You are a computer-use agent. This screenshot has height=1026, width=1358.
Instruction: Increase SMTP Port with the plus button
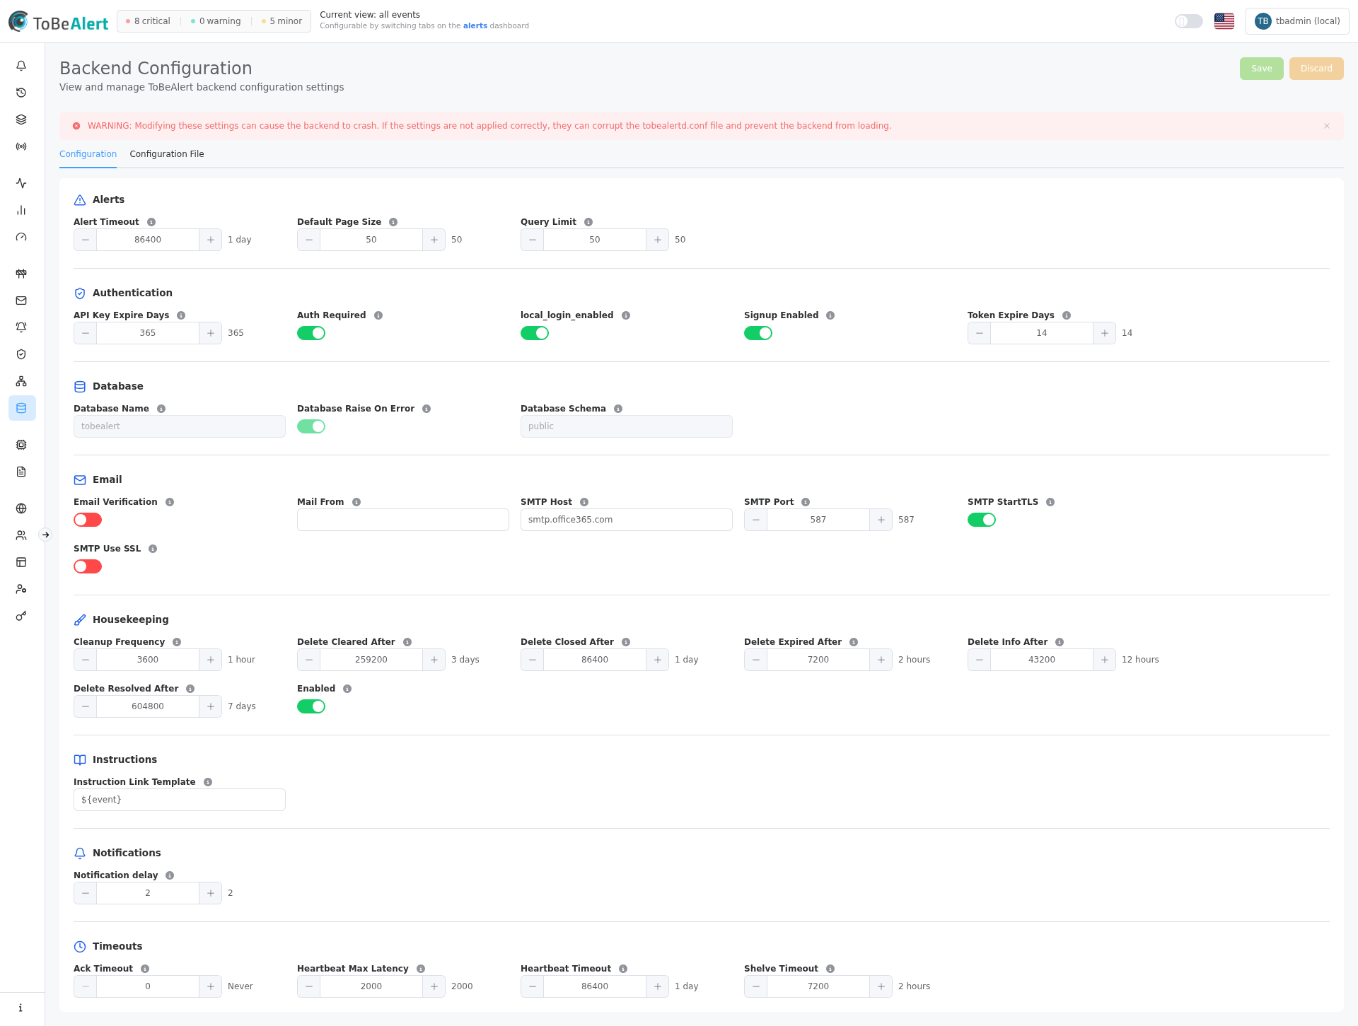coord(881,520)
